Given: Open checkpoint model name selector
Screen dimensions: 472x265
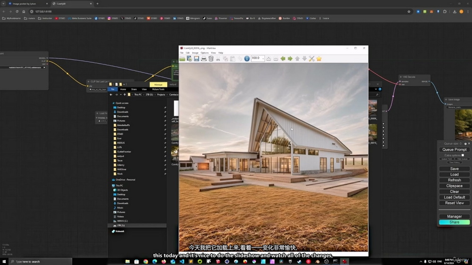Looking at the screenshot, I should coord(23,67).
